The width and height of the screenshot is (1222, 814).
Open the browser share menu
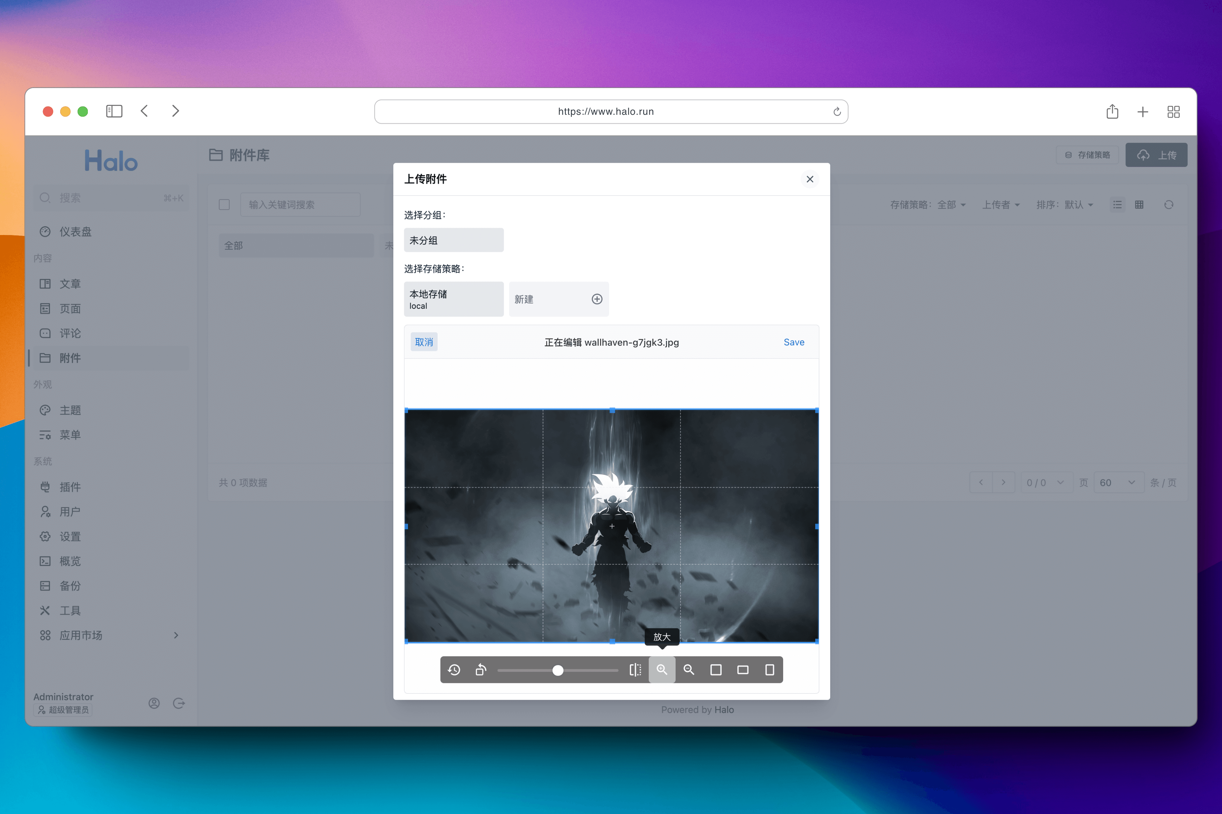pos(1112,111)
